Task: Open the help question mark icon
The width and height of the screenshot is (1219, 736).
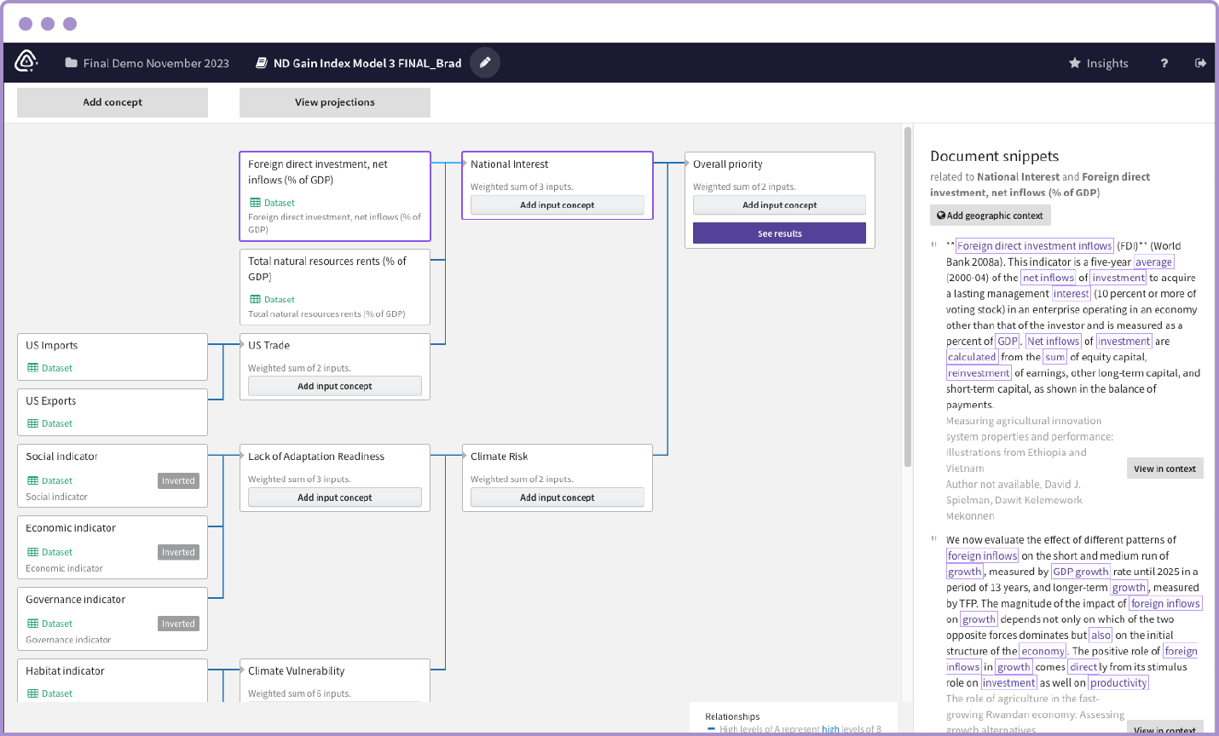Action: point(1164,63)
